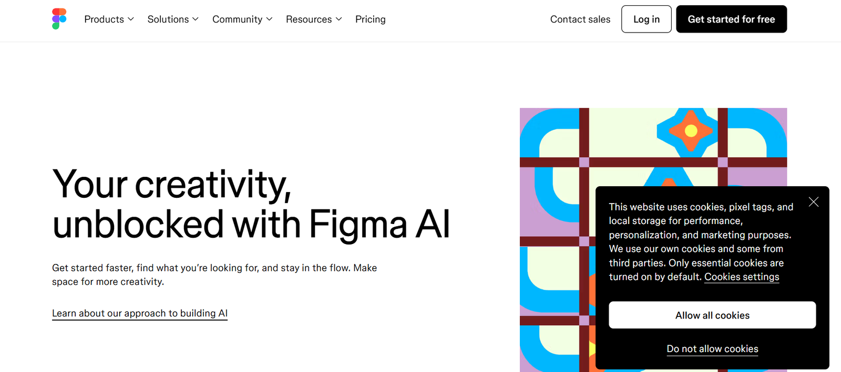Image resolution: width=841 pixels, height=372 pixels.
Task: Open the Contact sales link
Action: pyautogui.click(x=580, y=19)
